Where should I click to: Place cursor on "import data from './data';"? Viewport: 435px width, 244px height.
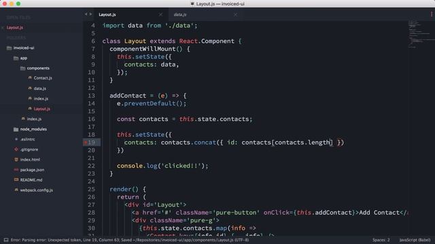point(150,26)
